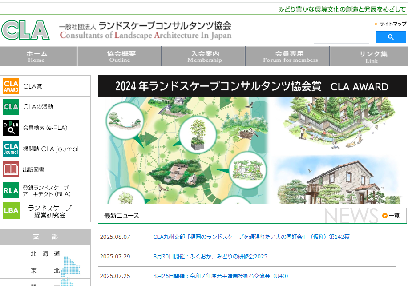Image resolution: width=408 pixels, height=286 pixels.
Task: Click the news date 2025.07.29
Action: coord(115,256)
